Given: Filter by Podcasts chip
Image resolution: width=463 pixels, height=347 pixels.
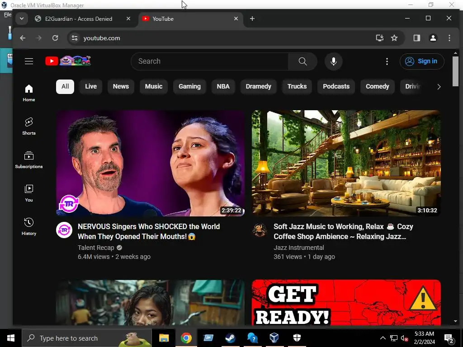Looking at the screenshot, I should tap(336, 86).
